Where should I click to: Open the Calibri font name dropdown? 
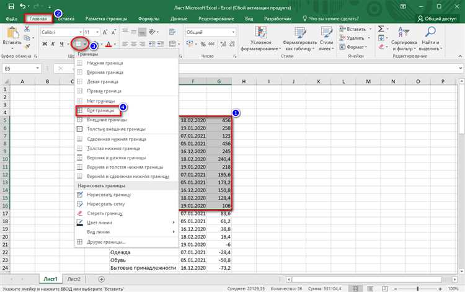click(81, 32)
